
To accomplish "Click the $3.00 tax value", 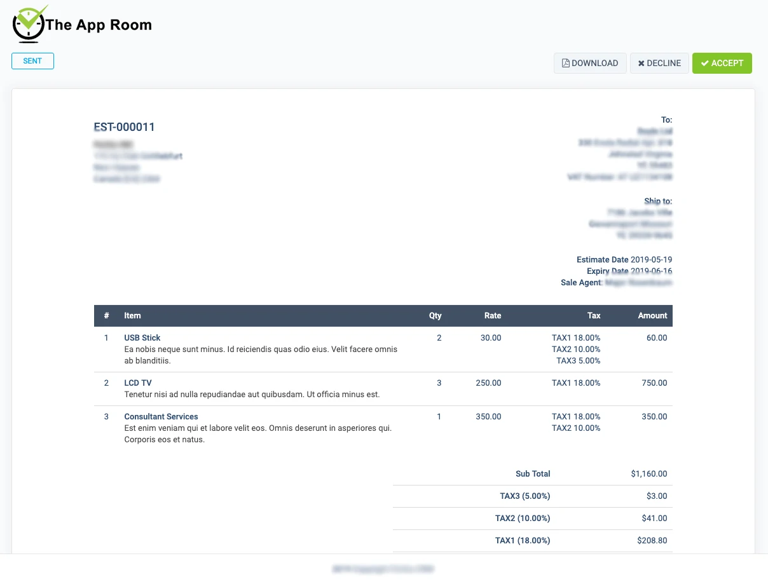I will (657, 496).
